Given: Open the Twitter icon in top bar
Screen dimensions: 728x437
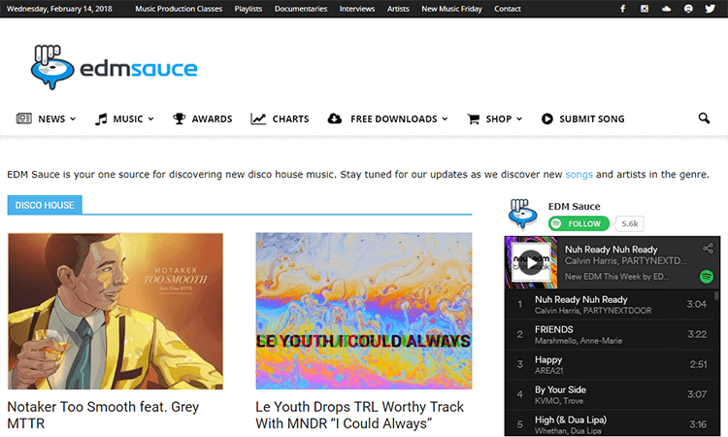Looking at the screenshot, I should point(710,9).
